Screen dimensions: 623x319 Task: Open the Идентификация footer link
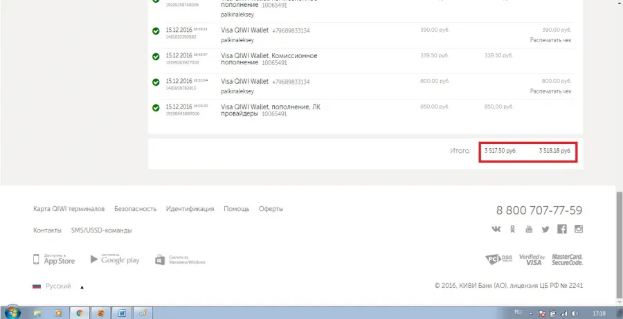(190, 208)
